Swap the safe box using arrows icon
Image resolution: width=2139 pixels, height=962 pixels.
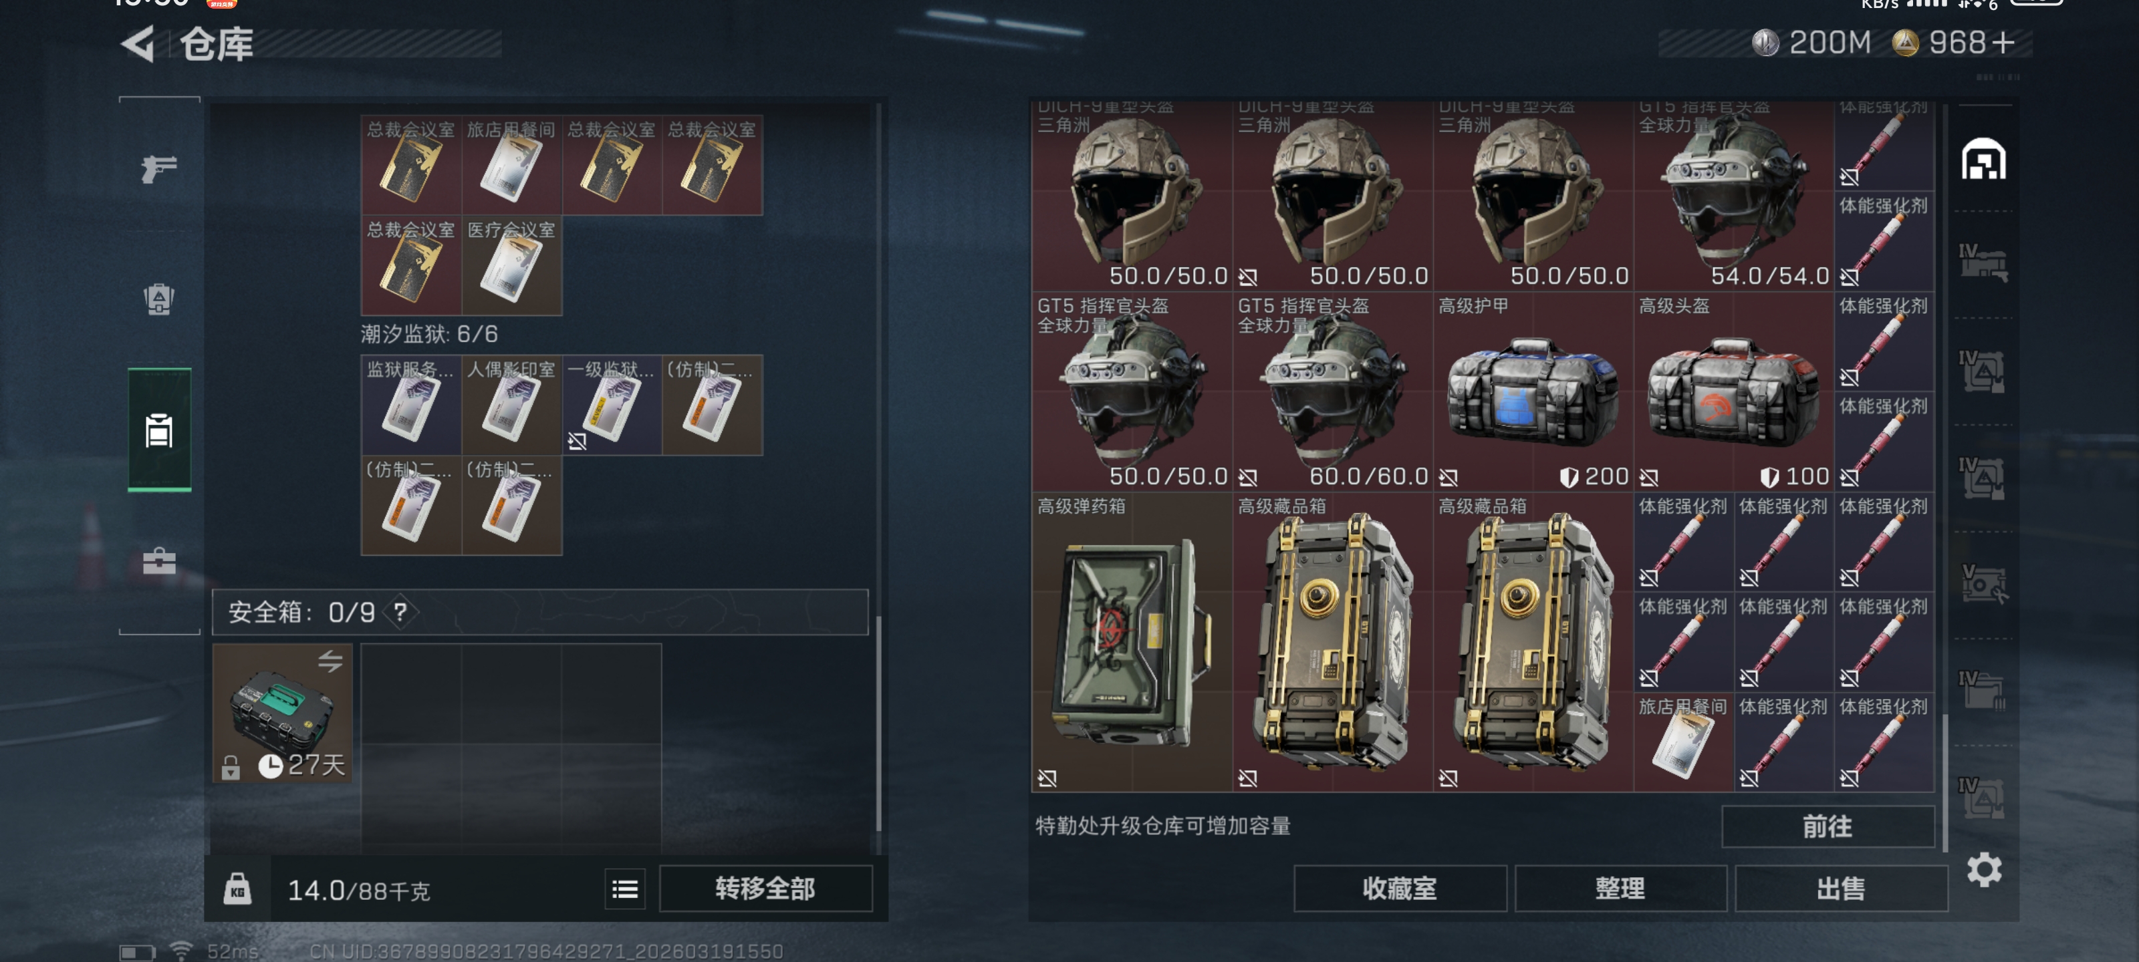330,661
